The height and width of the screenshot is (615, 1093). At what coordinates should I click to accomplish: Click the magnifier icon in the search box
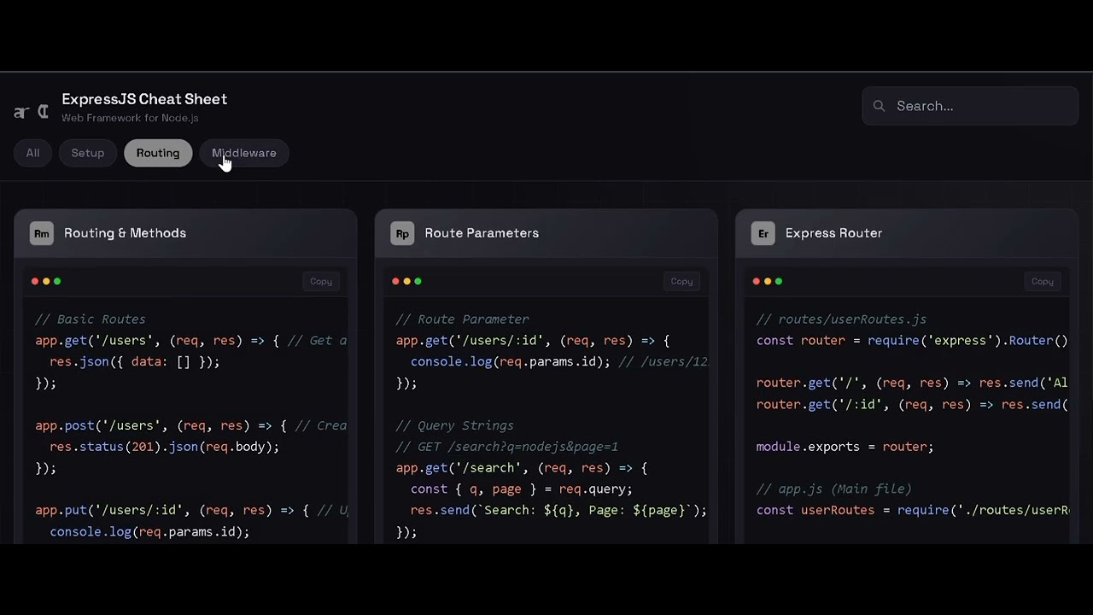click(x=880, y=106)
